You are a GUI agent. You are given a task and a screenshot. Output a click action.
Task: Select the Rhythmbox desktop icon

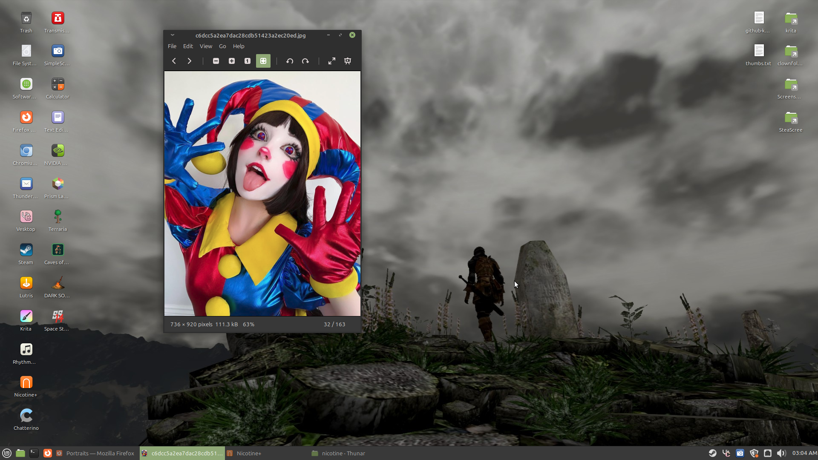point(25,354)
